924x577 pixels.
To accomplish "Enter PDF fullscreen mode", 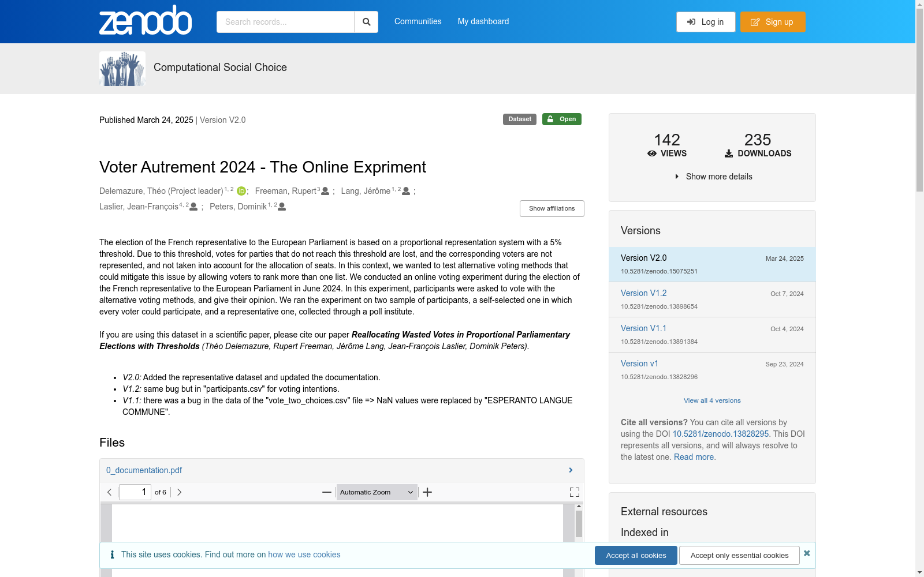I will click(575, 492).
